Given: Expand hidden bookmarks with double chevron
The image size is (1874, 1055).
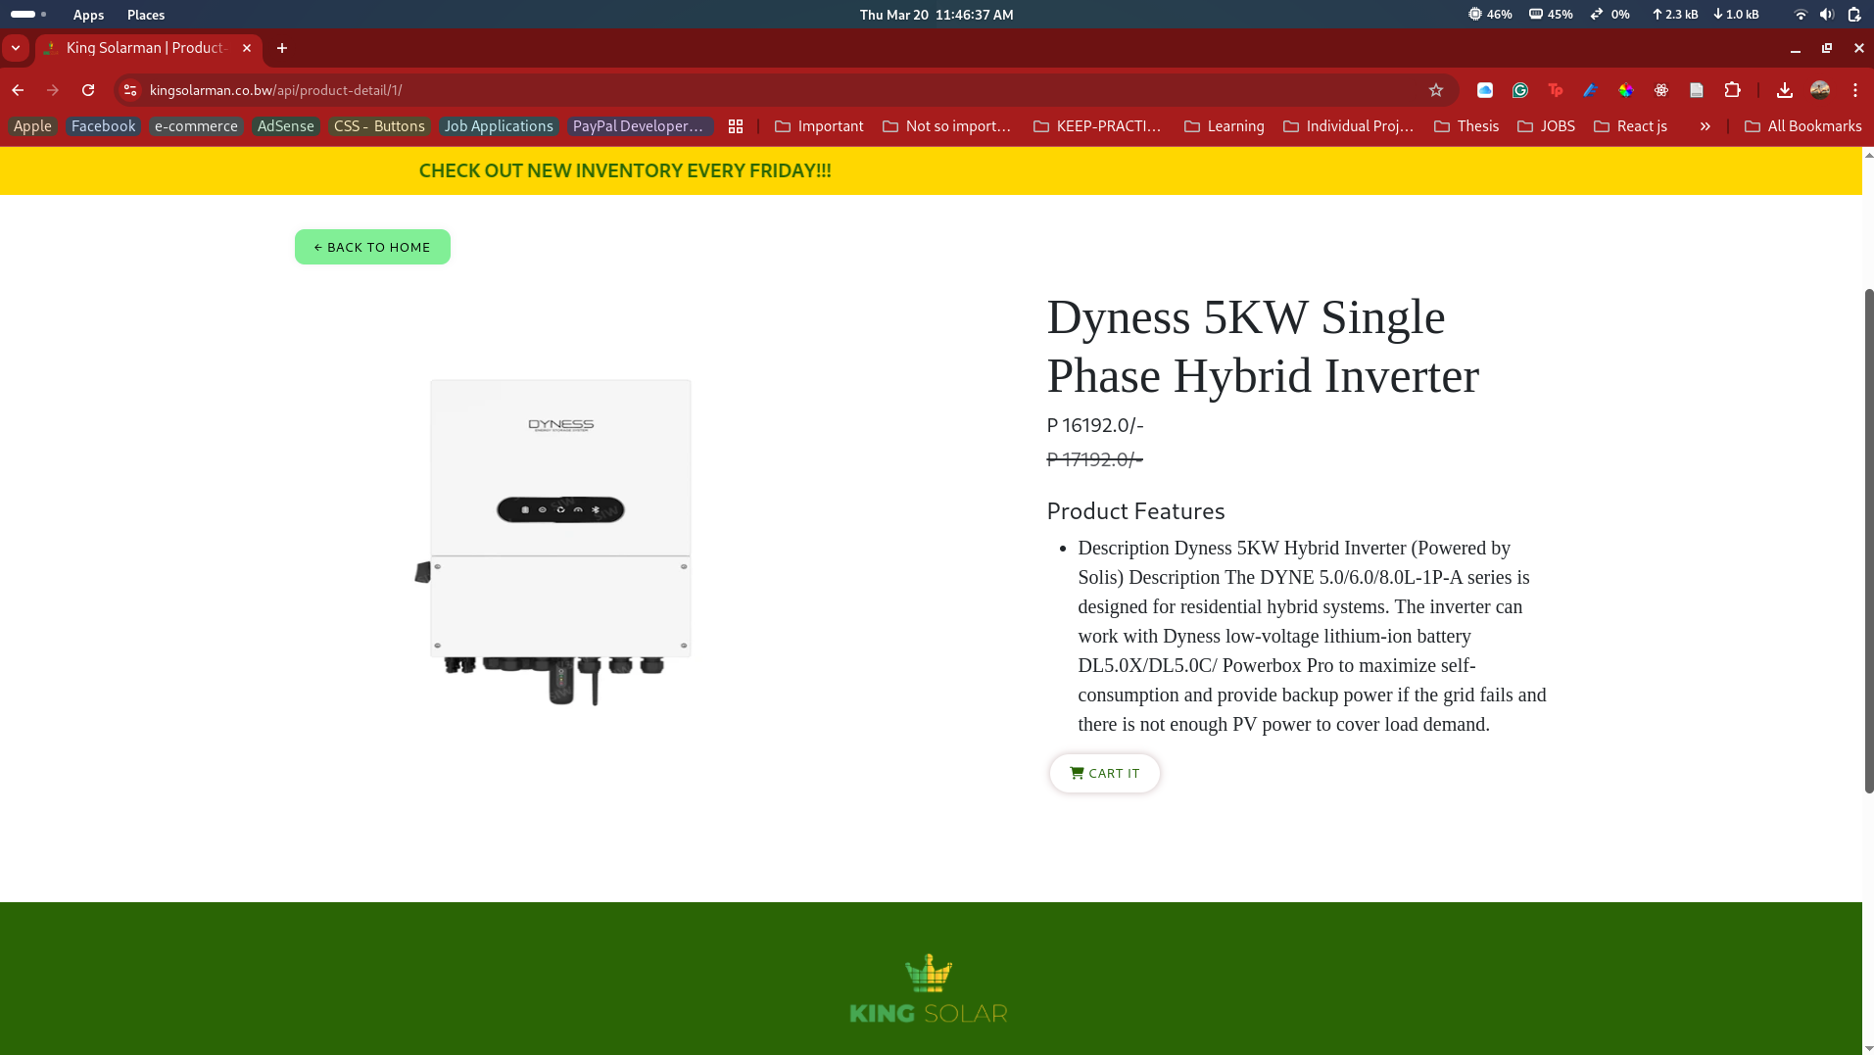Looking at the screenshot, I should 1705,126.
